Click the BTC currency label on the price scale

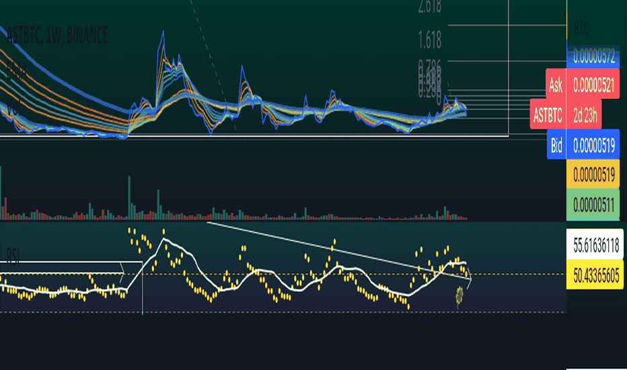[581, 28]
